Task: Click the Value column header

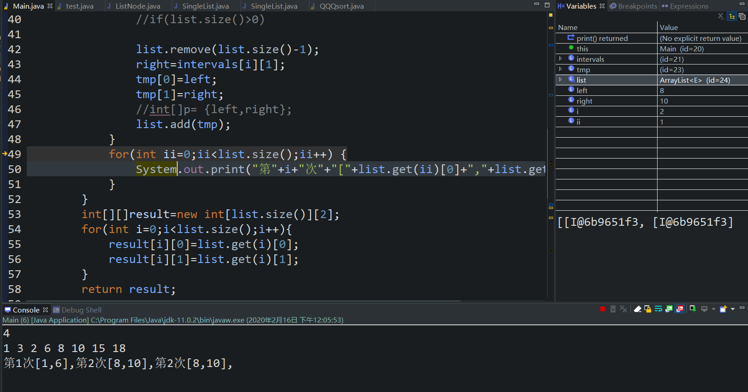Action: (703, 27)
